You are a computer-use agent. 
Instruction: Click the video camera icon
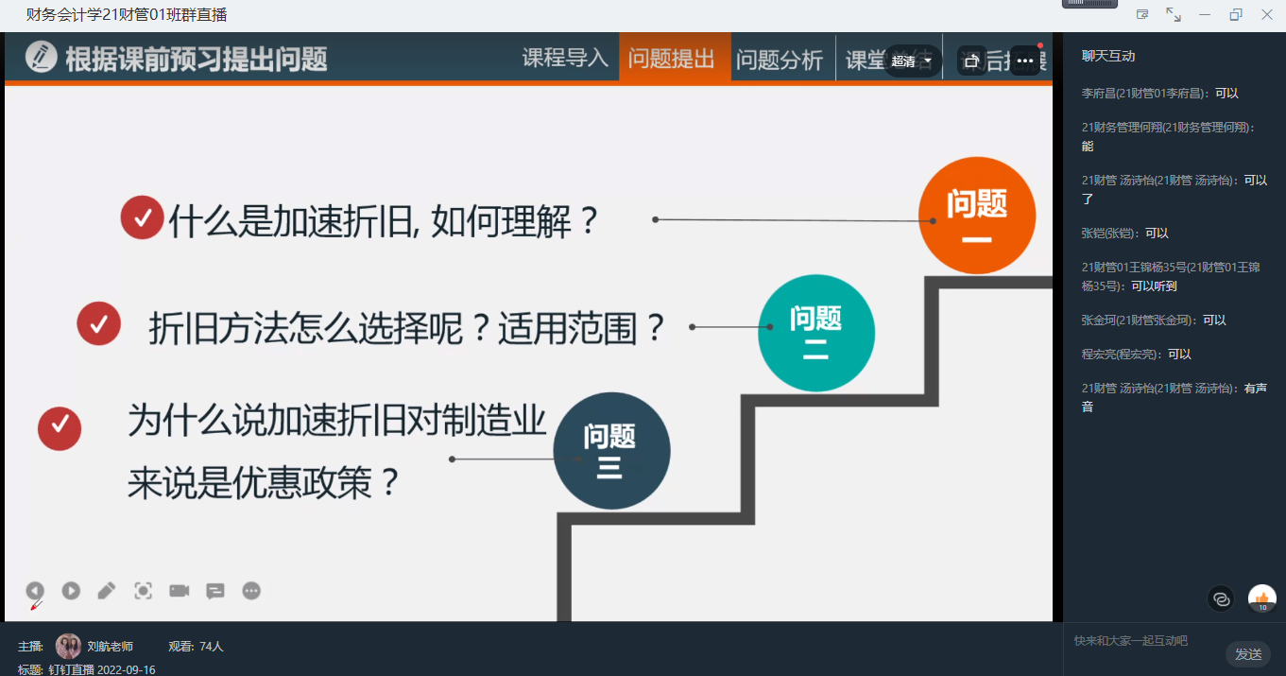(180, 590)
